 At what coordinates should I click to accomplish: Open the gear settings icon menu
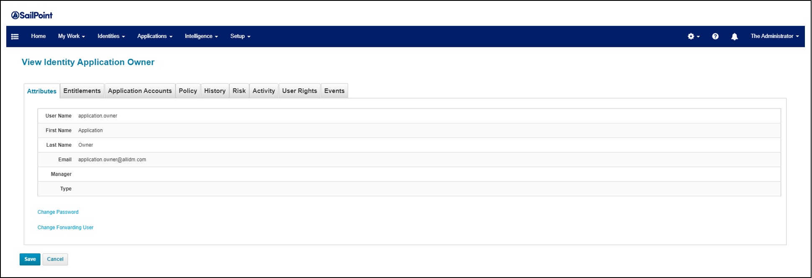[693, 36]
